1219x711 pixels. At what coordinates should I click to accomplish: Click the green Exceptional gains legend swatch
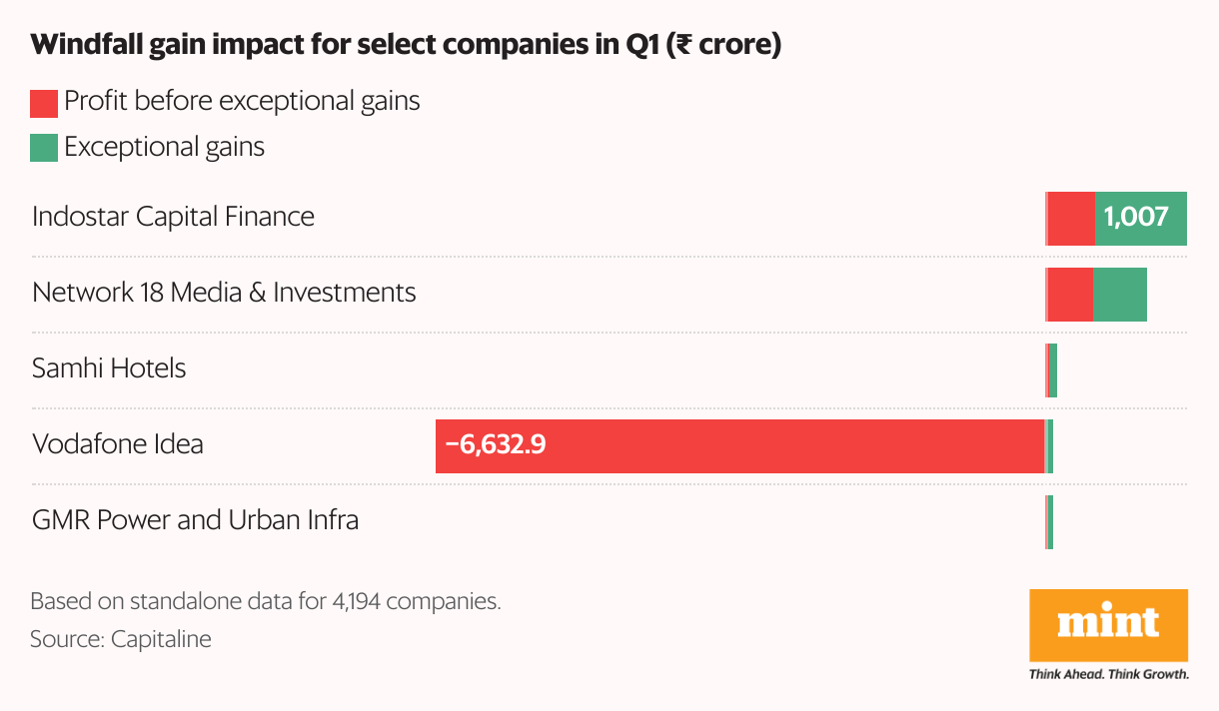point(44,149)
